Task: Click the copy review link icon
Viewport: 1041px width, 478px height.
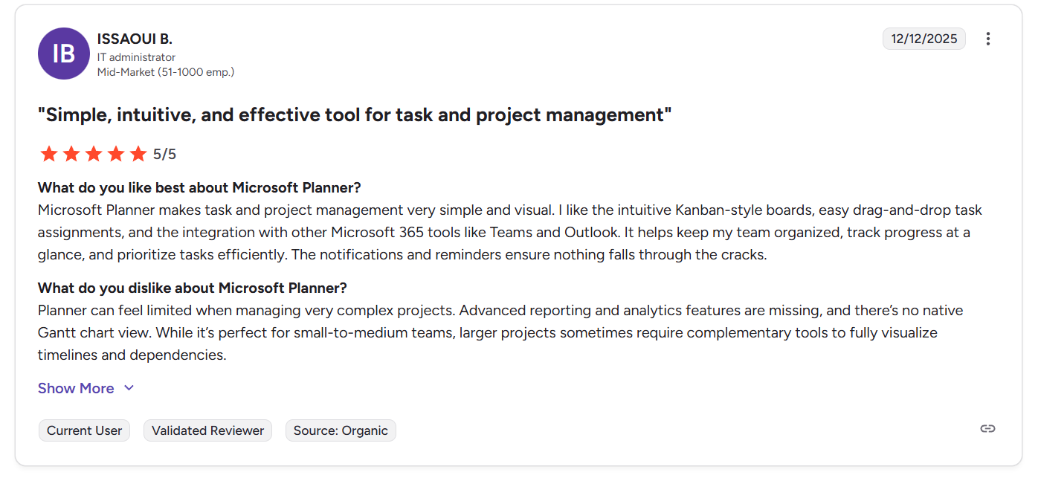Action: tap(987, 428)
